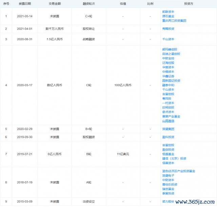Open the 华鑫证券 investor link
Image resolution: width=217 pixels, height=207 pixels.
coord(168,76)
